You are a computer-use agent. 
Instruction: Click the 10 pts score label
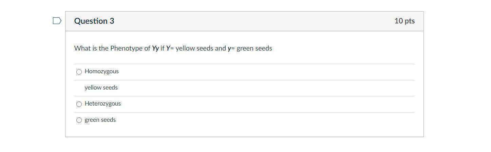(x=404, y=21)
